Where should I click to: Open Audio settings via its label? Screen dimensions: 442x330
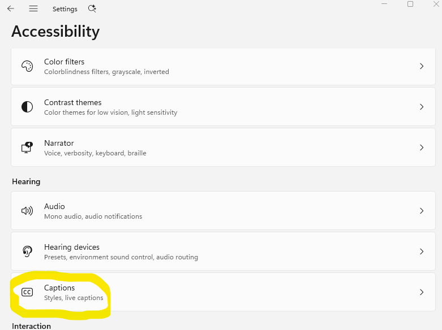tap(54, 206)
